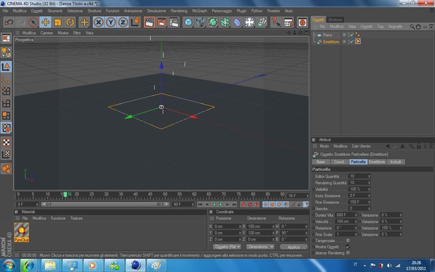Toggle the X axis lock icon
This screenshot has height=272, width=435.
pos(98,22)
